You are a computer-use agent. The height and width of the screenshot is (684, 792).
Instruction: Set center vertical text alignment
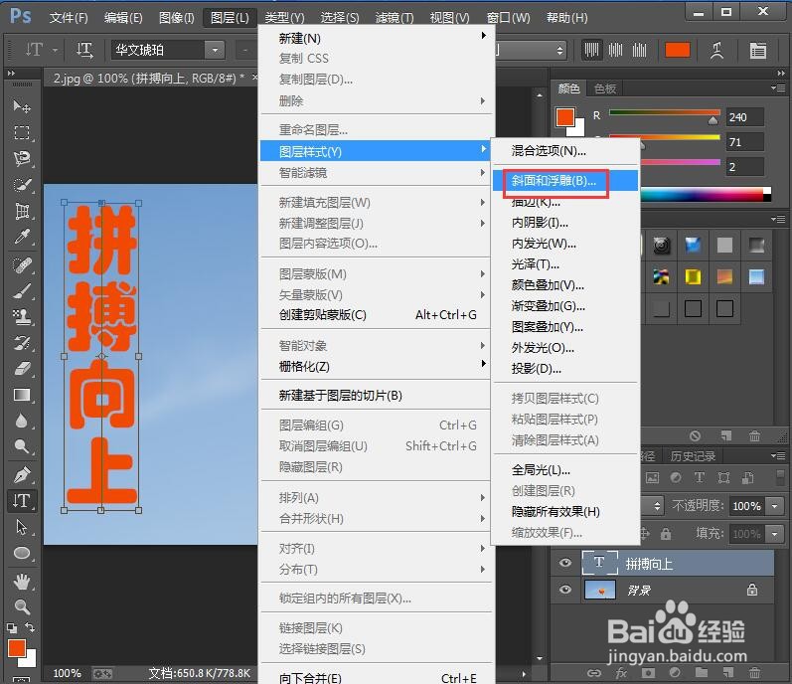pos(615,50)
